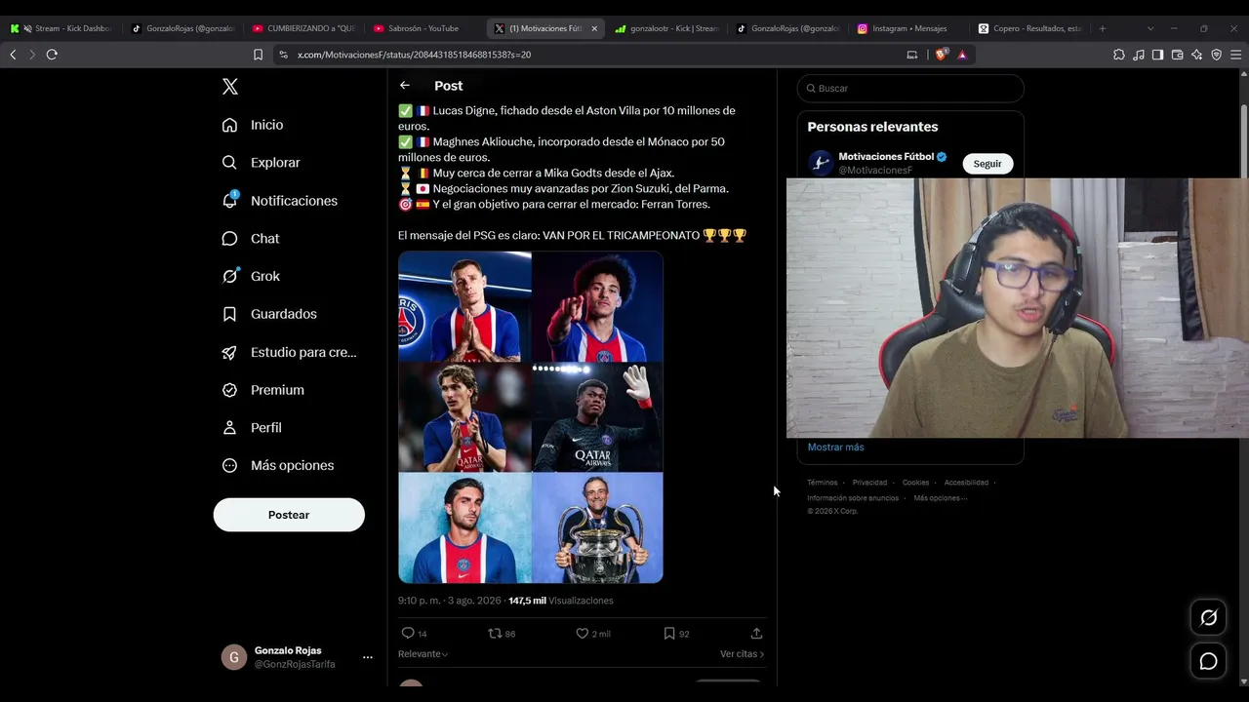View site information beside the URL
1249x702 pixels.
click(x=283, y=55)
